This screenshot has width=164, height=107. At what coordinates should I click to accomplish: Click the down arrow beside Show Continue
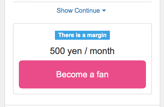(104, 11)
